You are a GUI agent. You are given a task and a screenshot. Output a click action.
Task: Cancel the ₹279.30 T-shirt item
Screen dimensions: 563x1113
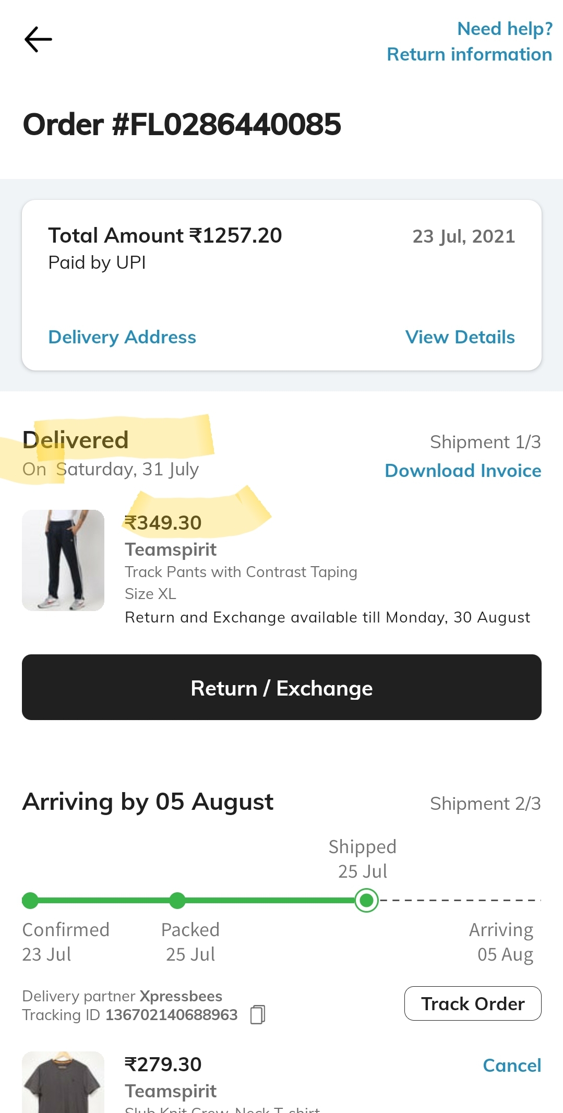511,1065
